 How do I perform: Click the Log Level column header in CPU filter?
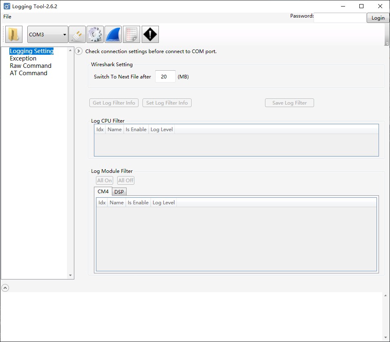point(161,130)
